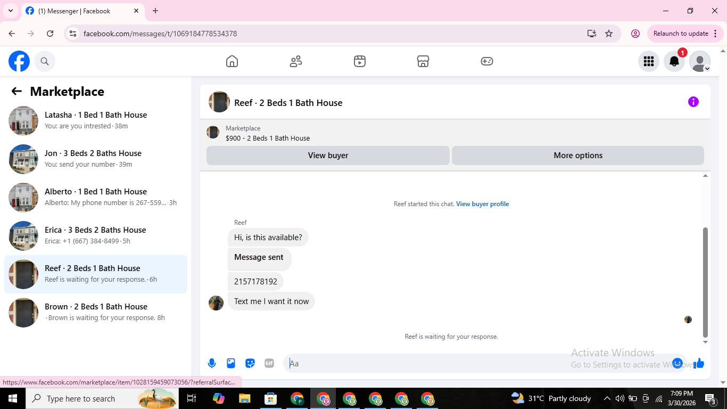Open the Friends icon in top navigation

(296, 61)
